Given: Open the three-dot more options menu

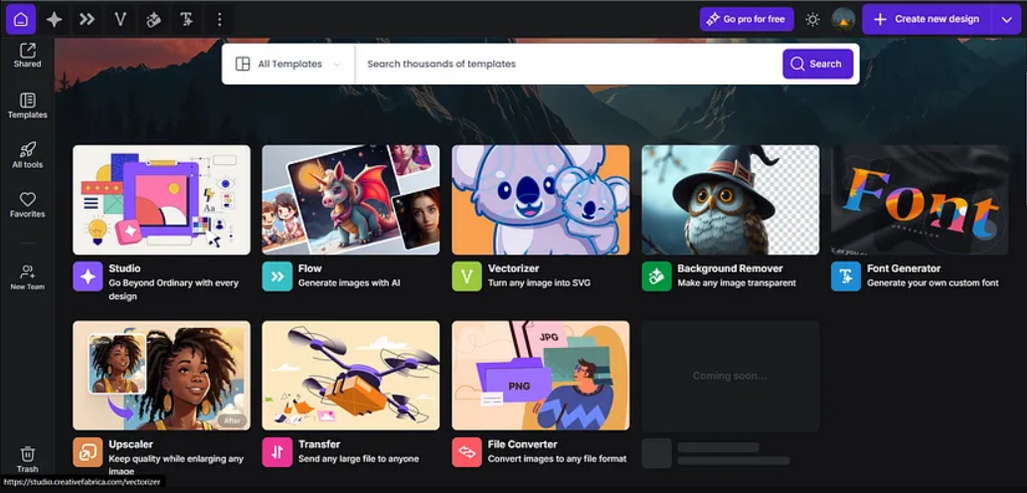Looking at the screenshot, I should 220,19.
